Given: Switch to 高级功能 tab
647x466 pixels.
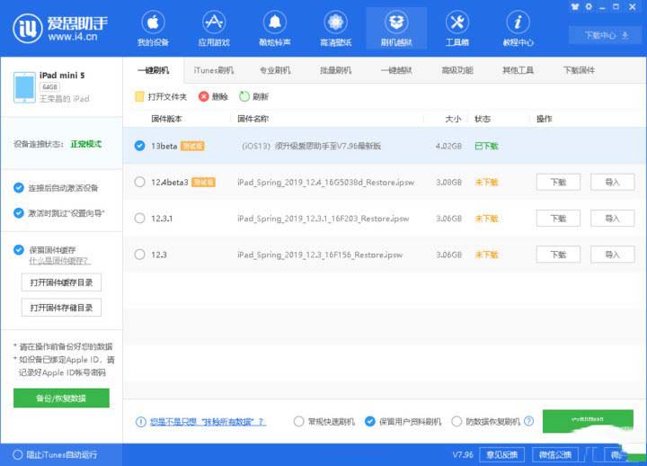Looking at the screenshot, I should click(457, 70).
